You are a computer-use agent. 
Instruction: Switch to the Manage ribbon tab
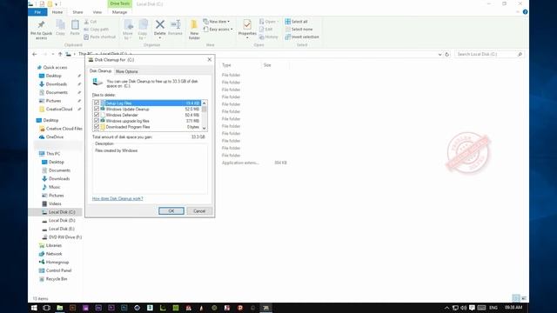click(120, 12)
